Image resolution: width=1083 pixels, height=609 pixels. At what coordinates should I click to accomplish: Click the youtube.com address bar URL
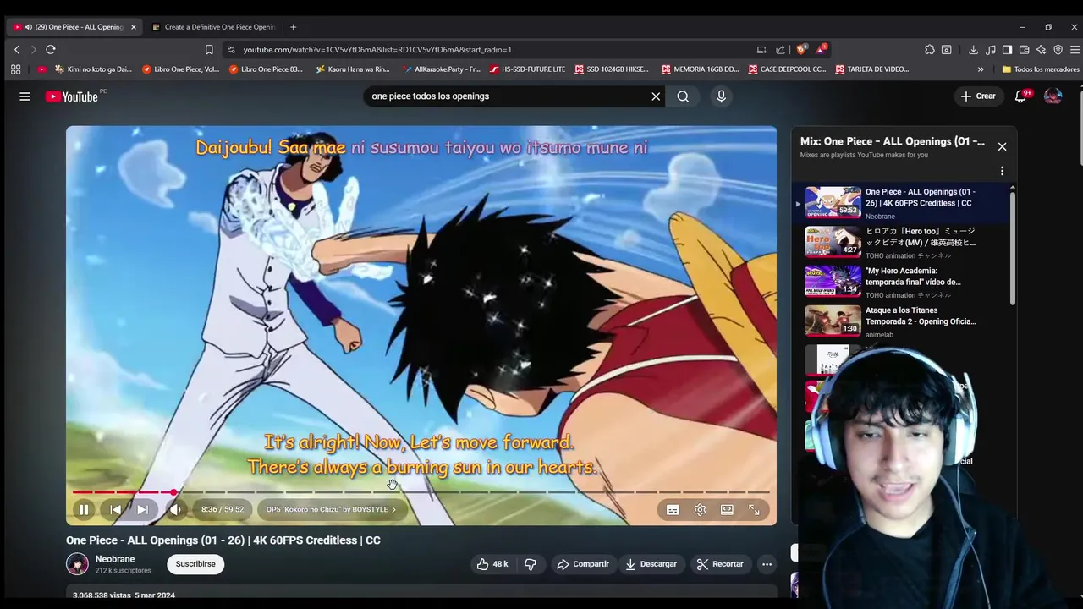[x=377, y=50]
